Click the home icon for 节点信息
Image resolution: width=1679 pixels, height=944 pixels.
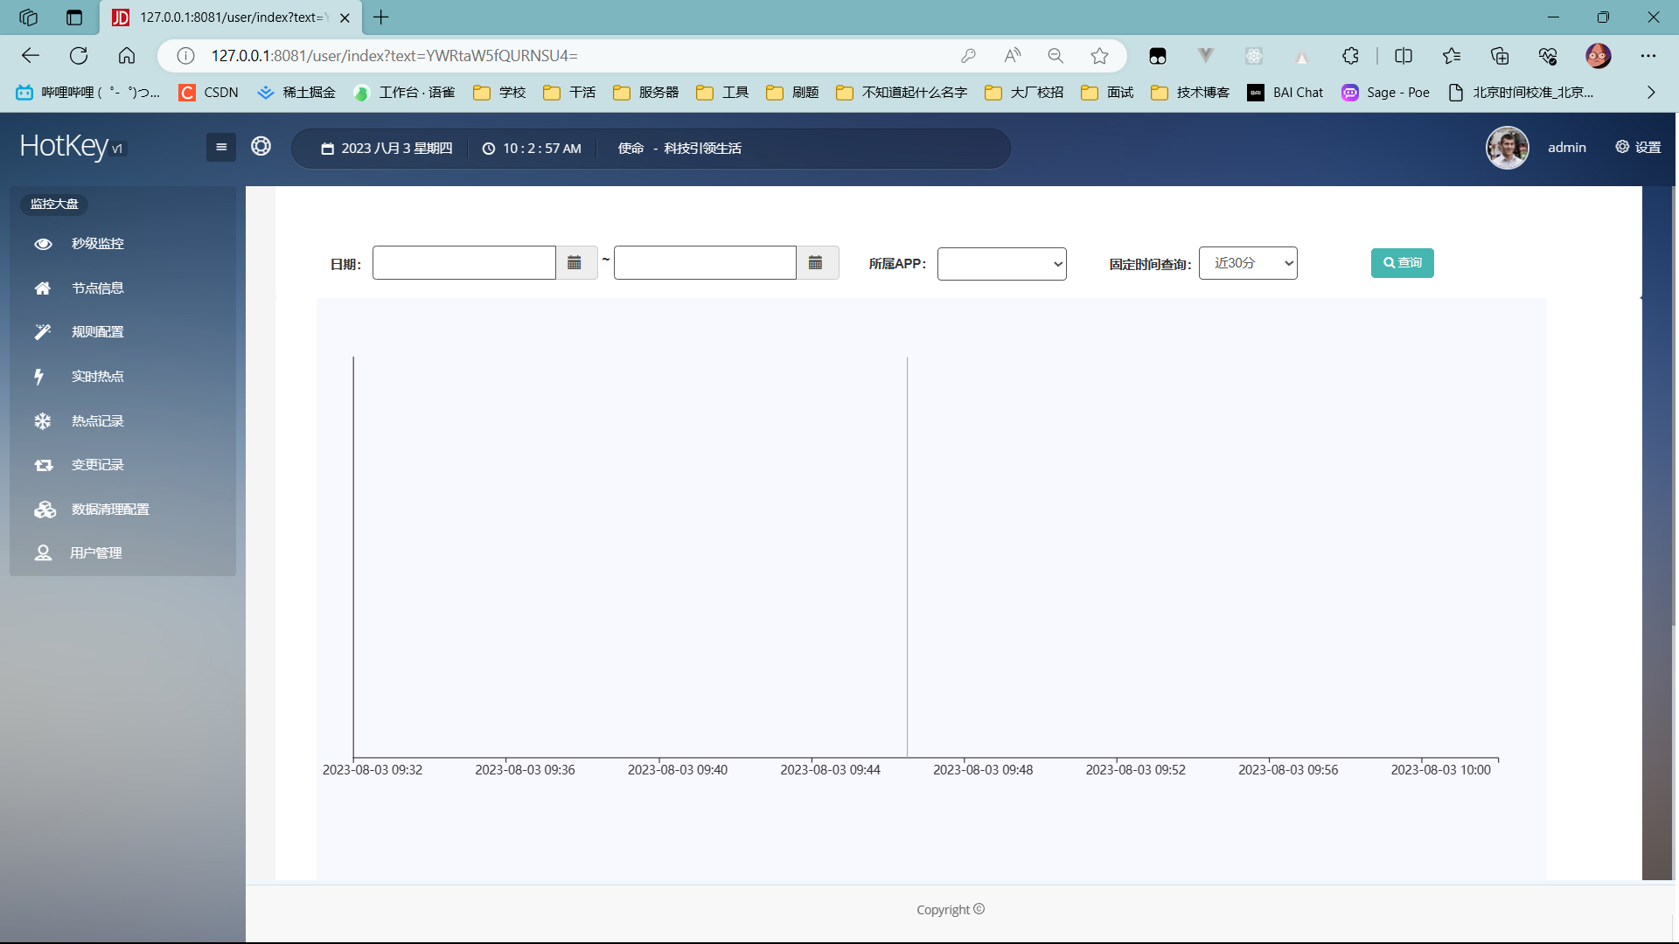point(43,288)
